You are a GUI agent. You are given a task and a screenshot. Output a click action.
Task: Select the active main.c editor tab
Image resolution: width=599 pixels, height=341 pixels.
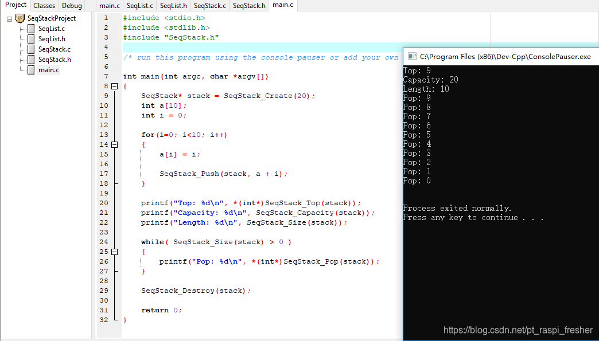pos(283,5)
